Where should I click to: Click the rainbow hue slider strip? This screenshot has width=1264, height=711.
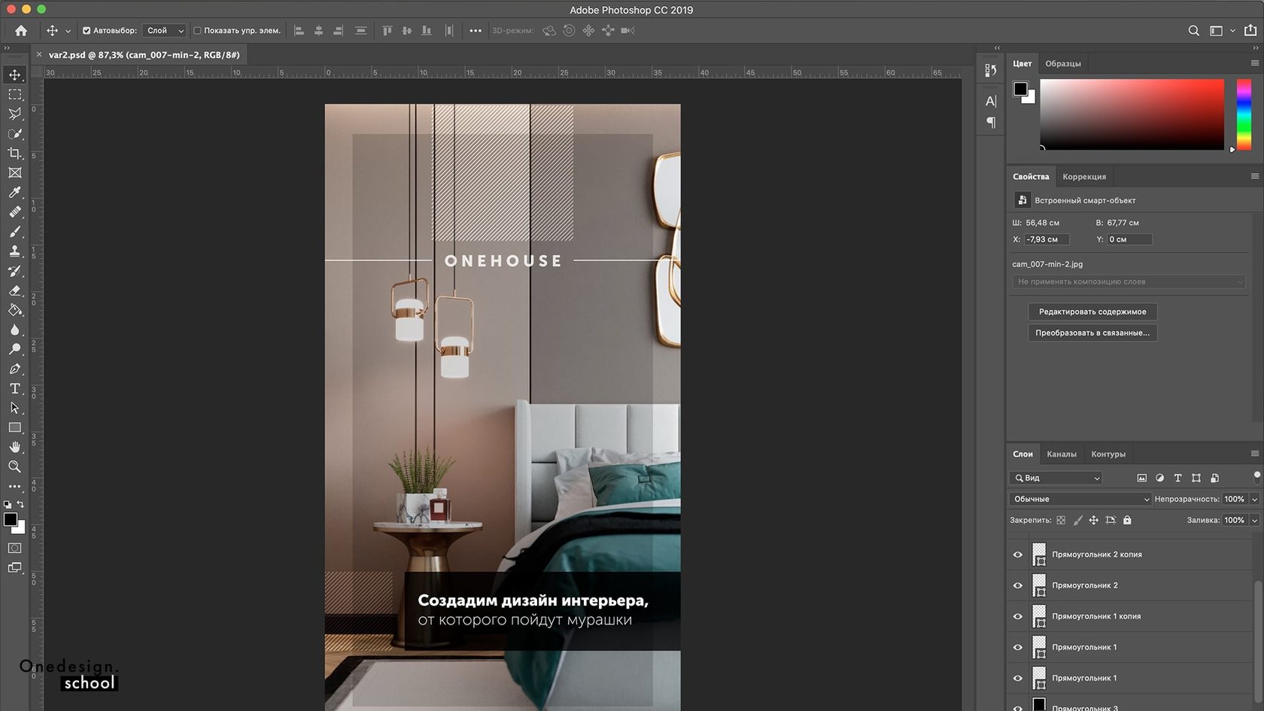tap(1244, 114)
